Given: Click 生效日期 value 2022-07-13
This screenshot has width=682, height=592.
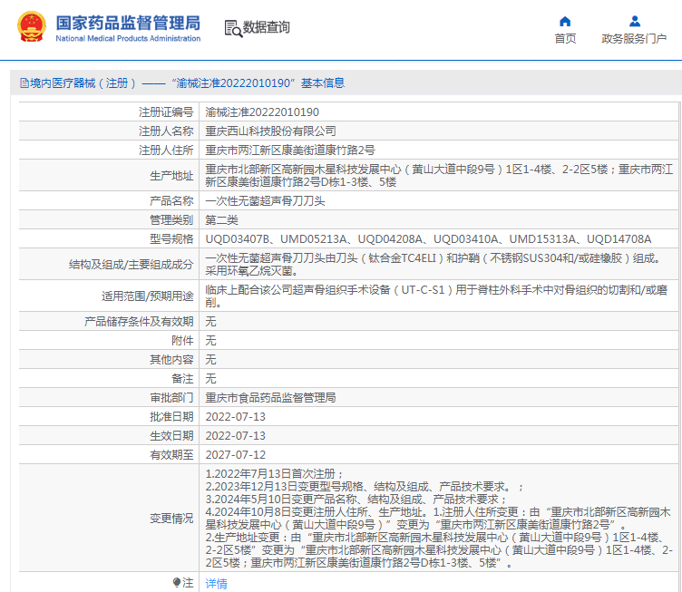Looking at the screenshot, I should click(x=235, y=436).
